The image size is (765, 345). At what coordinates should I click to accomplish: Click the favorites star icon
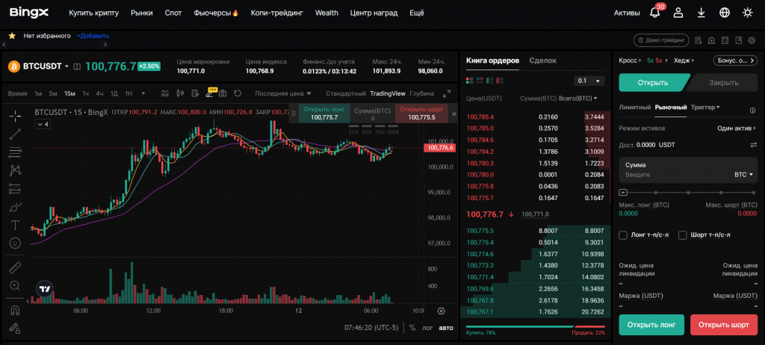click(x=12, y=36)
